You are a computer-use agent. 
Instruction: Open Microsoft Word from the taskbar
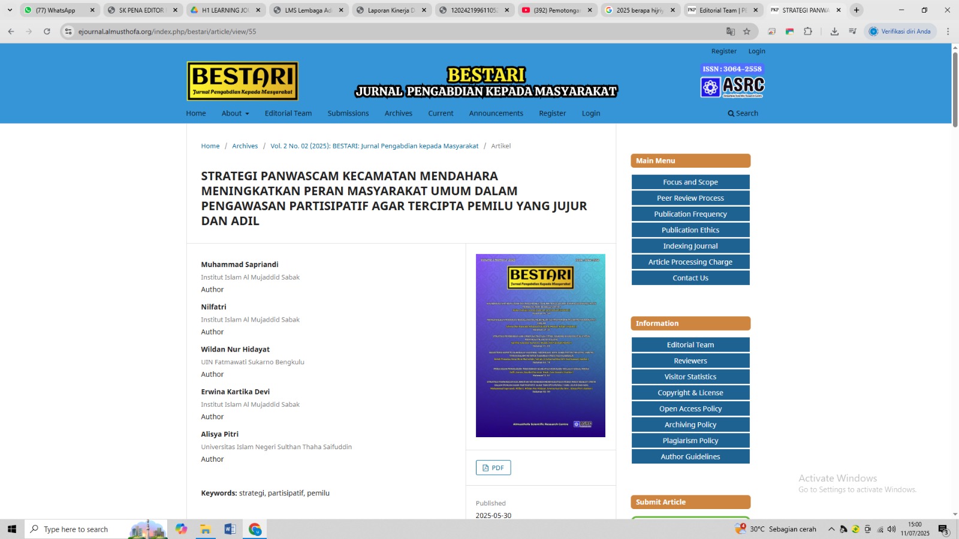(230, 529)
